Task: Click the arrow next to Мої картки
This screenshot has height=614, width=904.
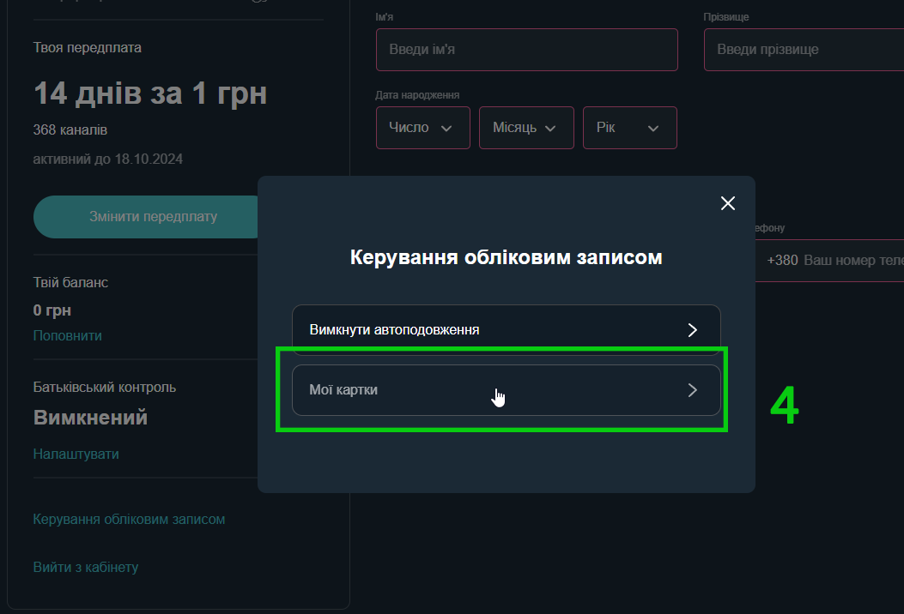Action: click(693, 390)
